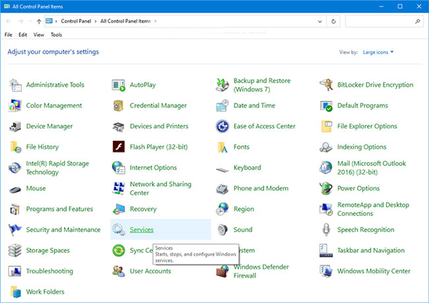The width and height of the screenshot is (429, 303).
Task: Expand the chevron after Control Panel breadcrumb
Action: (96, 21)
